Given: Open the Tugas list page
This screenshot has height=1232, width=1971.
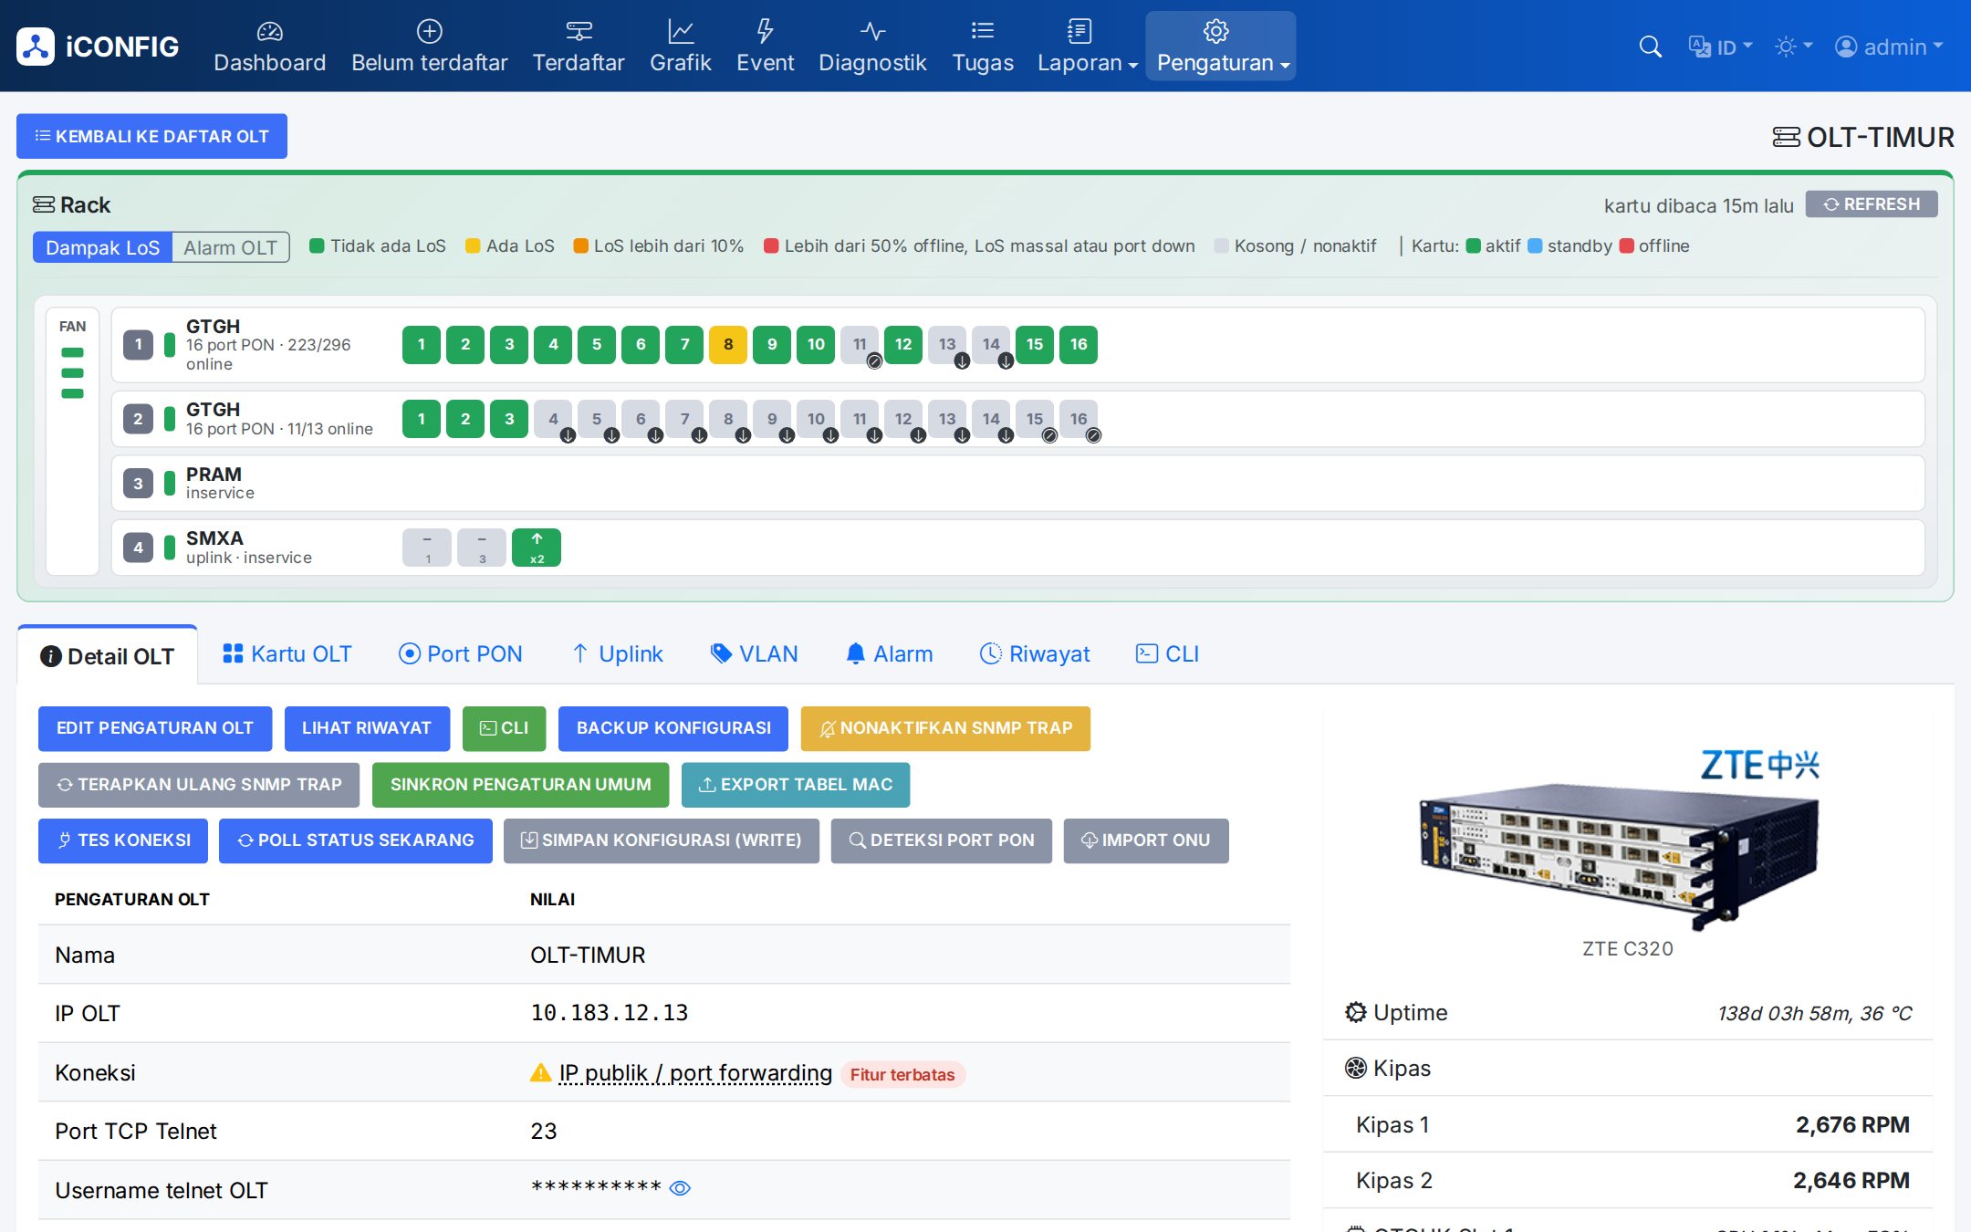Looking at the screenshot, I should coord(983,46).
